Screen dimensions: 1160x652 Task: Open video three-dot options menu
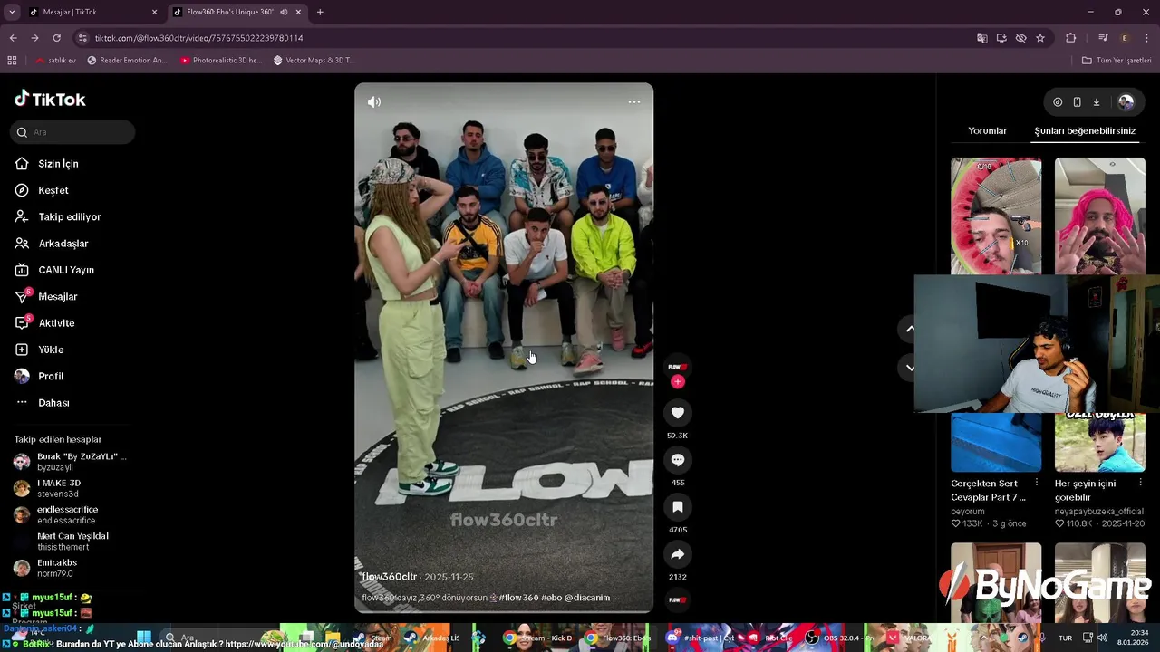634,101
